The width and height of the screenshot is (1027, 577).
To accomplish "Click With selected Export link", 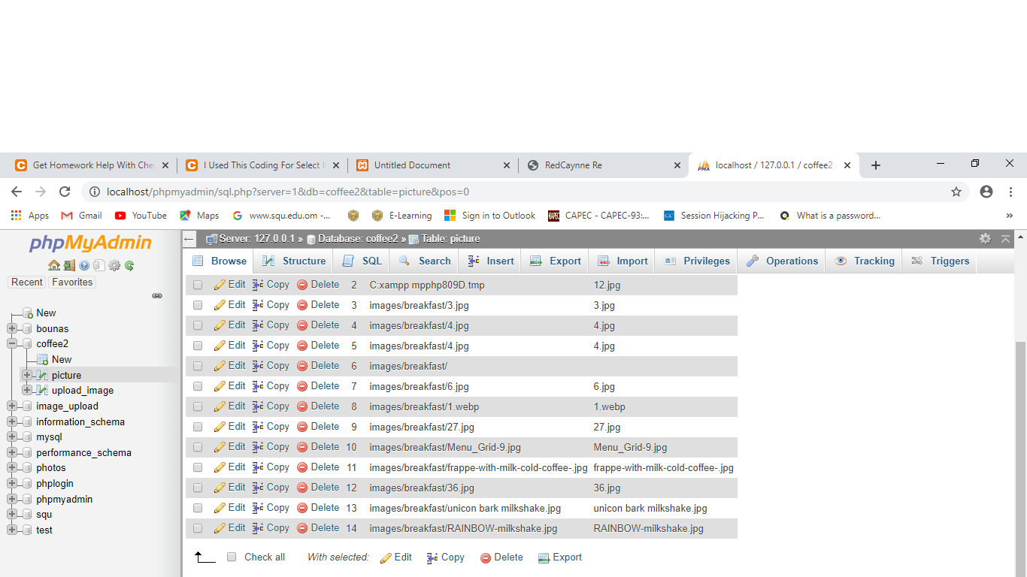I will coord(560,557).
